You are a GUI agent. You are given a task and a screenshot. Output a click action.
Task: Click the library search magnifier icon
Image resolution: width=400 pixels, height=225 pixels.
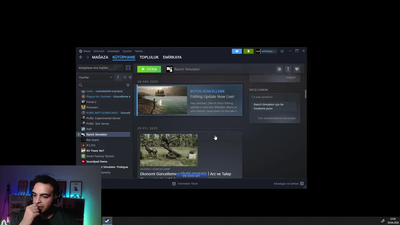click(x=81, y=85)
